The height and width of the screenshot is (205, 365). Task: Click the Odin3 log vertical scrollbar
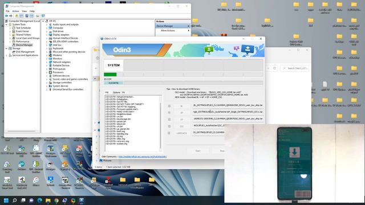pos(161,124)
